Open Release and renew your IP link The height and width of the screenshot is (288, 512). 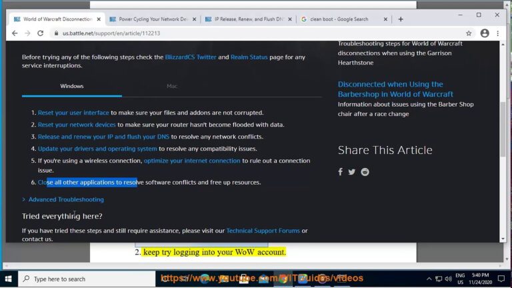(x=103, y=137)
